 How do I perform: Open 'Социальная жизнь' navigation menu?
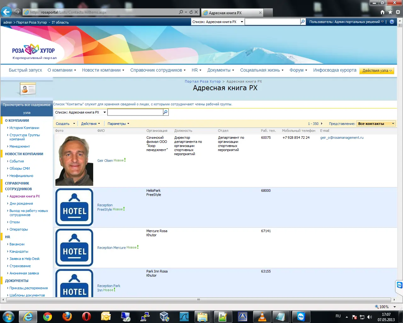(x=262, y=70)
